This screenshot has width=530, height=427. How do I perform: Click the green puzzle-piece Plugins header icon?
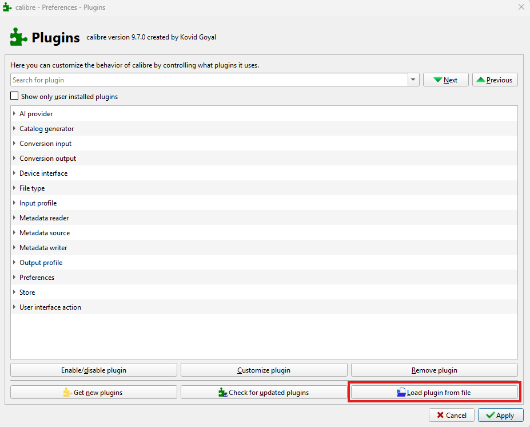[x=19, y=37]
